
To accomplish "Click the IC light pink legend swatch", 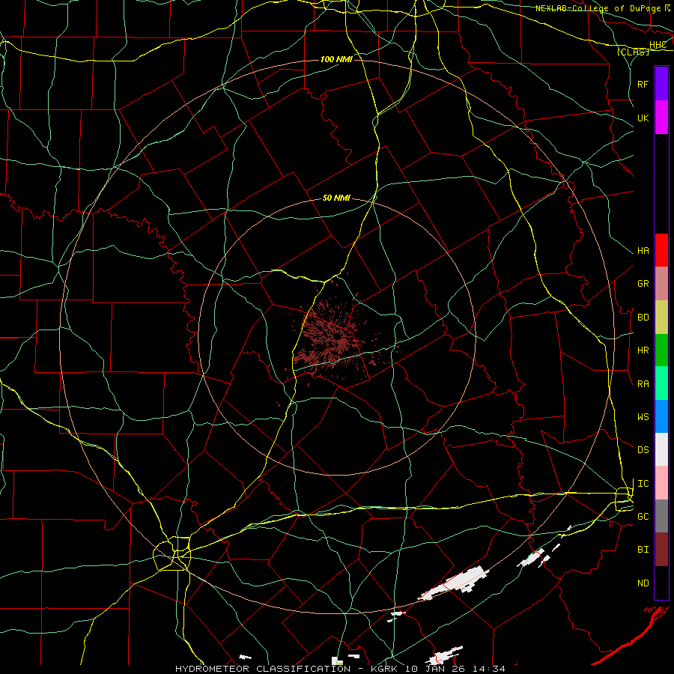I will point(661,483).
